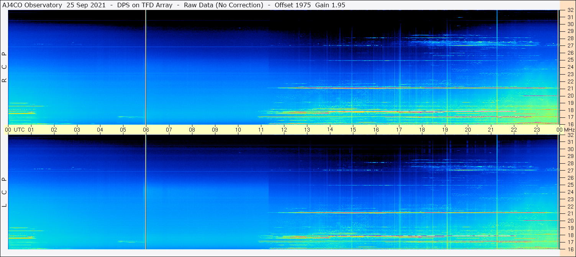Click yellow vertical spike at 06 UTC in LCP spectrogram
The width and height of the screenshot is (576, 257).
click(146, 192)
